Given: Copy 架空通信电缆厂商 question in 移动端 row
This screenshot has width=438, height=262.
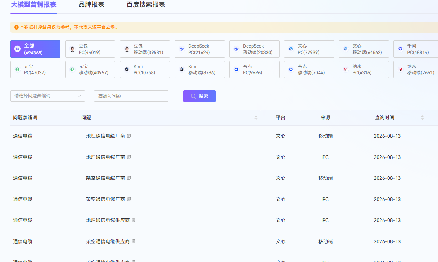Looking at the screenshot, I should click(129, 178).
